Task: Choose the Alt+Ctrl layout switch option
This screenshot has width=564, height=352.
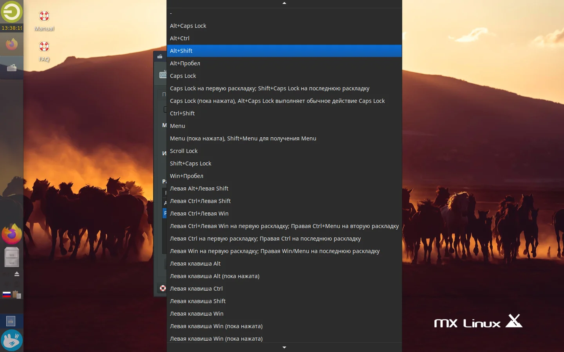Action: (179, 38)
